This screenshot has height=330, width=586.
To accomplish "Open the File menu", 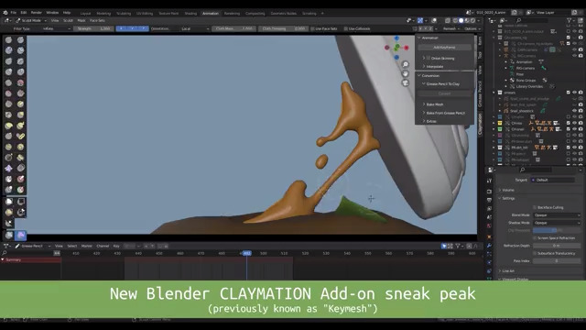I will (14, 12).
